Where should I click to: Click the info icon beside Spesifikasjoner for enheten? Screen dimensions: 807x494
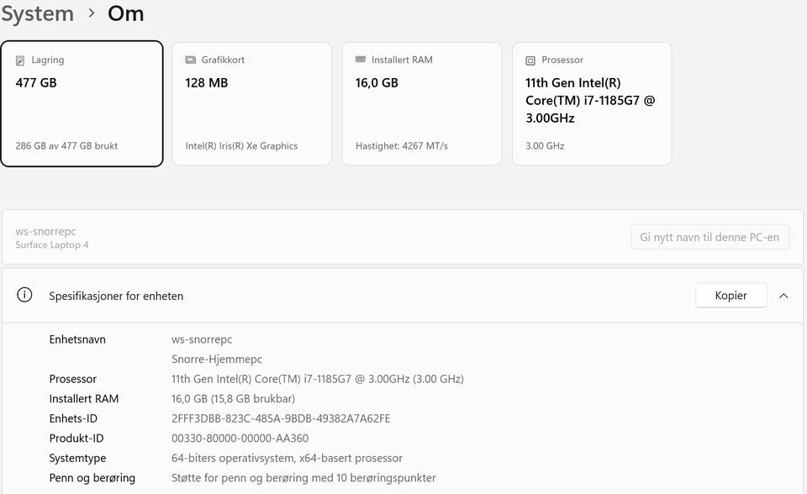coord(24,295)
